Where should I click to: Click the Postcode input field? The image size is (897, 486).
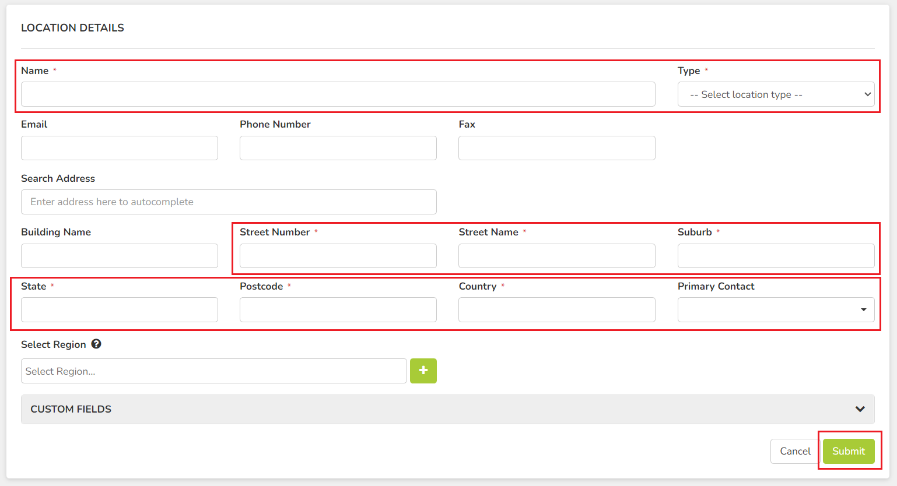(338, 309)
